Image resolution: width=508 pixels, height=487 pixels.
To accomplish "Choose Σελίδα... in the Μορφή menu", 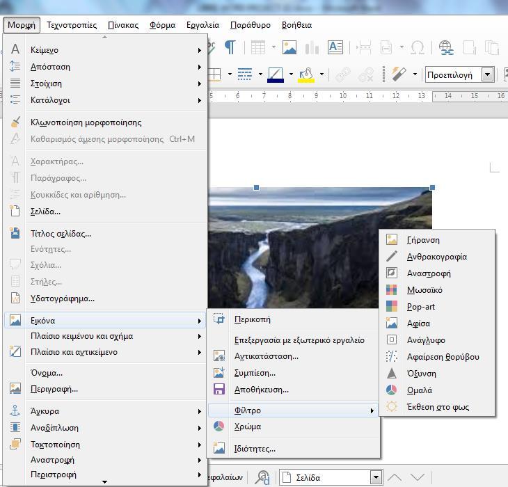I will click(105, 211).
